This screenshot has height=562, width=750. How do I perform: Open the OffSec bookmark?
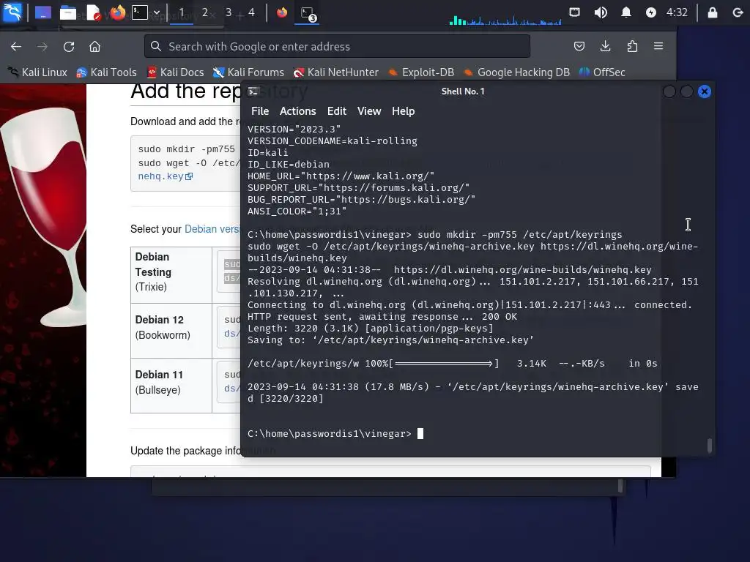(602, 72)
